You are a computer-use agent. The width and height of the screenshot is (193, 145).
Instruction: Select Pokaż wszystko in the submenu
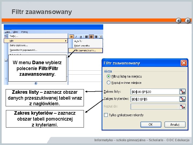tap(86, 46)
